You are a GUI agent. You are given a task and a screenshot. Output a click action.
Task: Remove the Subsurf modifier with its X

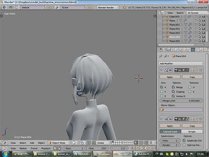pyautogui.click(x=201, y=119)
